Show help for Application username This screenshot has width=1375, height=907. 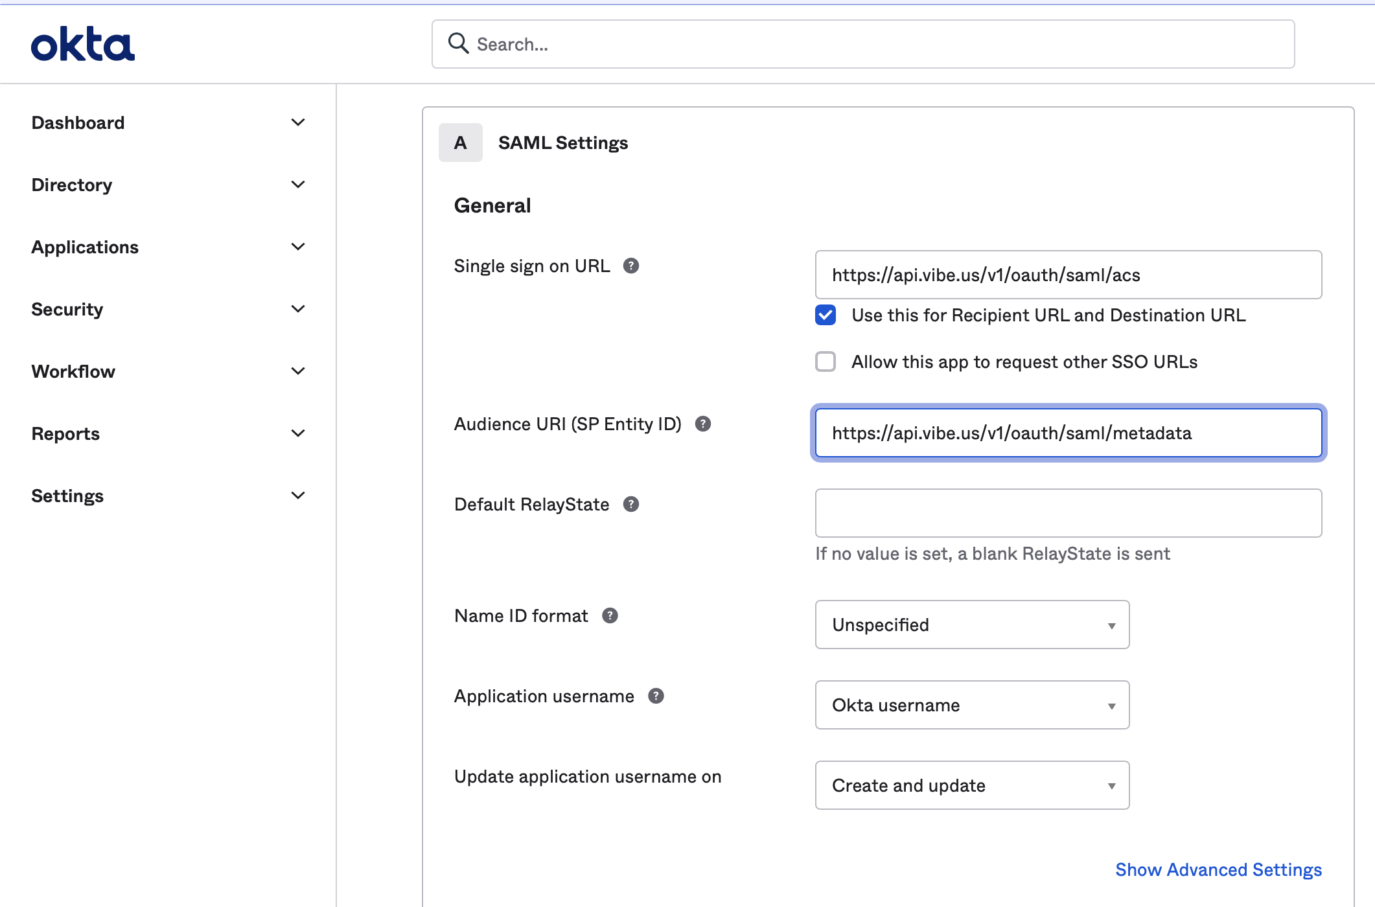pos(656,696)
